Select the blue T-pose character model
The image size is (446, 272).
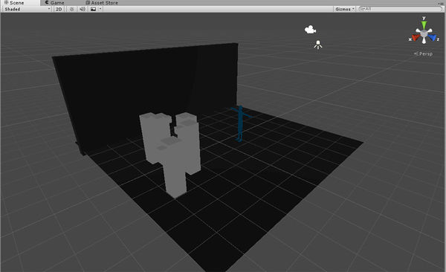click(x=240, y=123)
